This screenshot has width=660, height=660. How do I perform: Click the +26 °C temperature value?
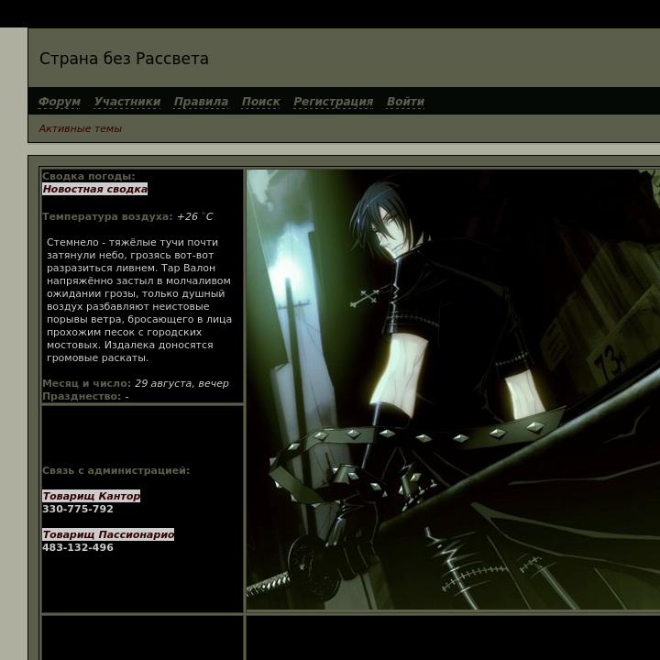click(194, 216)
